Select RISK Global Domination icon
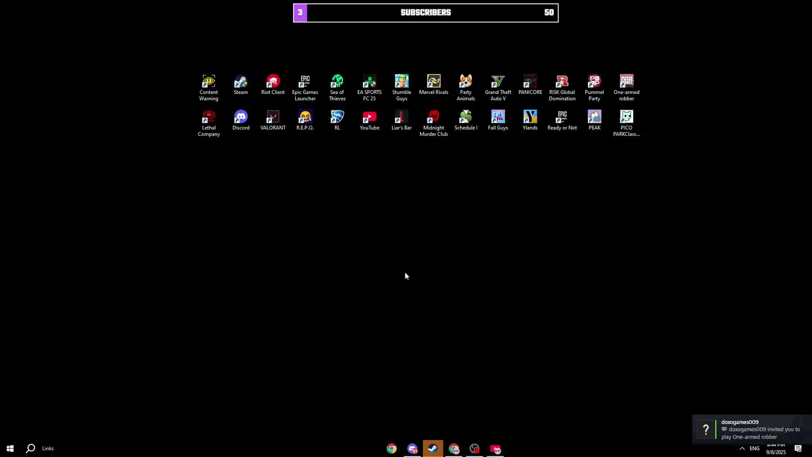Viewport: 812px width, 457px height. point(562,88)
